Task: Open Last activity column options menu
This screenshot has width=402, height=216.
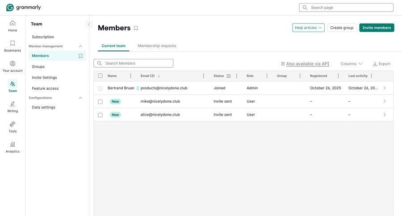Action: tap(371, 76)
